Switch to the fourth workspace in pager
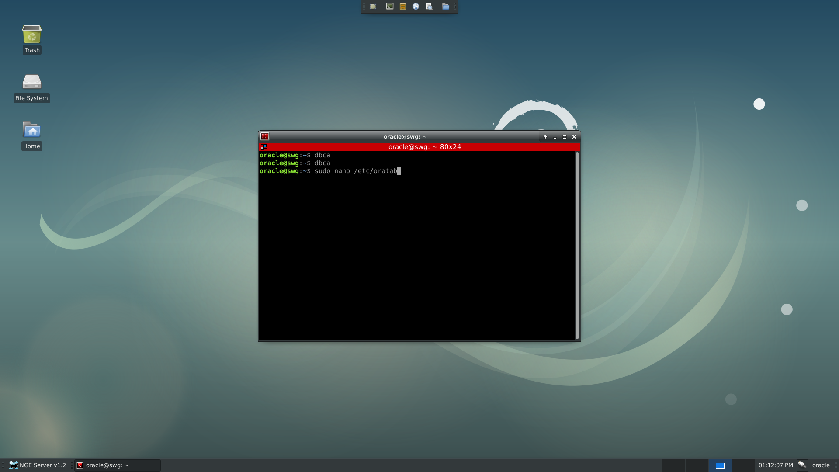The image size is (839, 472). [743, 465]
